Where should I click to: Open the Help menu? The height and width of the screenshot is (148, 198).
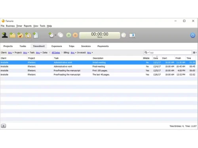pos(49,26)
